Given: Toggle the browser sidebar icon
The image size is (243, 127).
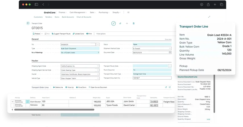Looking at the screenshot, I should coord(36,5).
